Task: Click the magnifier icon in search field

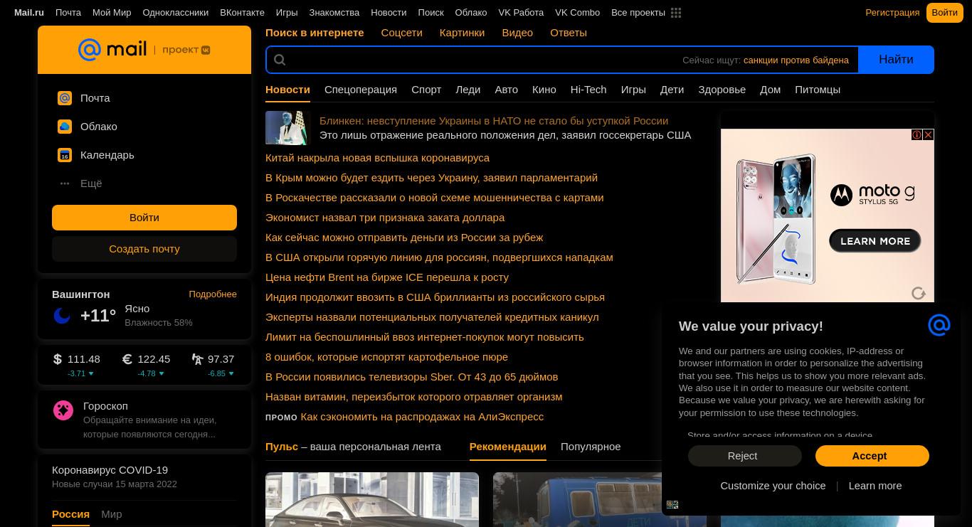Action: (280, 60)
